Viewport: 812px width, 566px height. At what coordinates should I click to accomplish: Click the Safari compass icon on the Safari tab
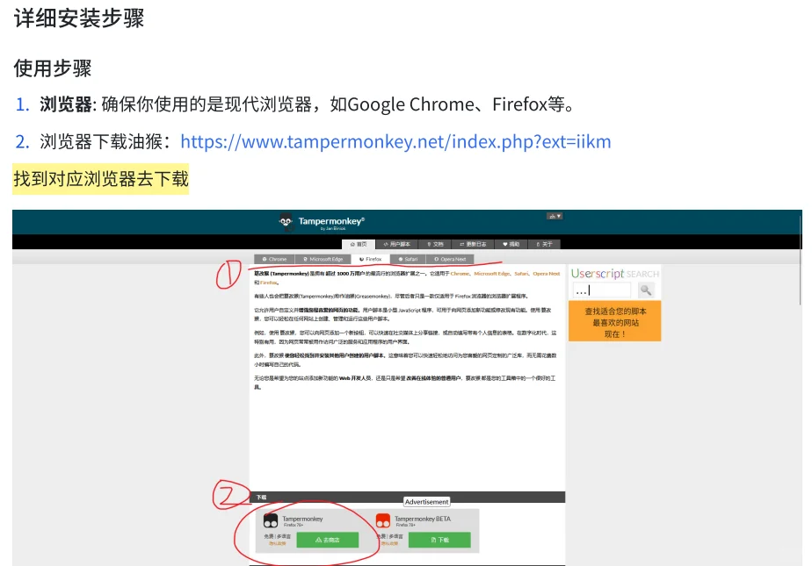tap(400, 260)
